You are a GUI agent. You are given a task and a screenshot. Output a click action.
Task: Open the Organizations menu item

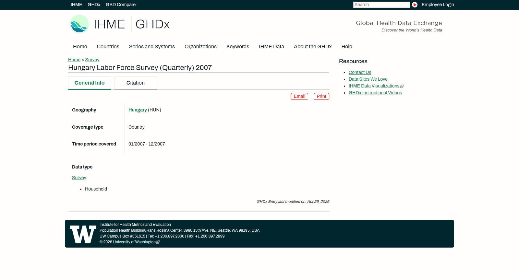tap(200, 47)
